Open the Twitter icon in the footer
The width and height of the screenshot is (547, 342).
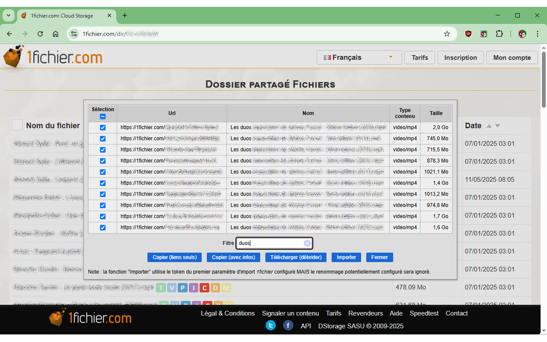pyautogui.click(x=271, y=325)
